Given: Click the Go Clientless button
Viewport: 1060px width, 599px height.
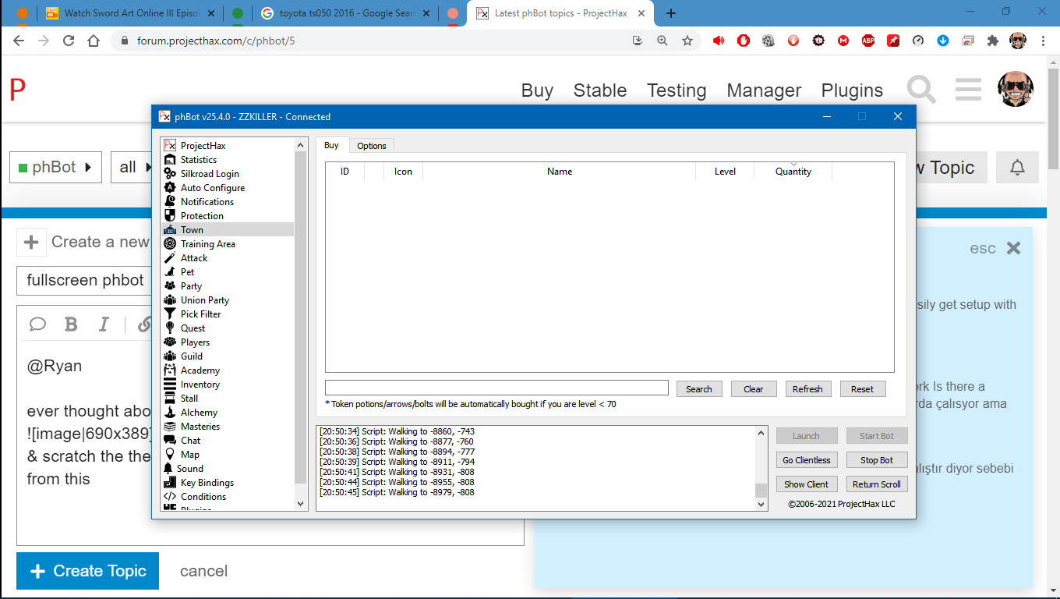Looking at the screenshot, I should (807, 460).
